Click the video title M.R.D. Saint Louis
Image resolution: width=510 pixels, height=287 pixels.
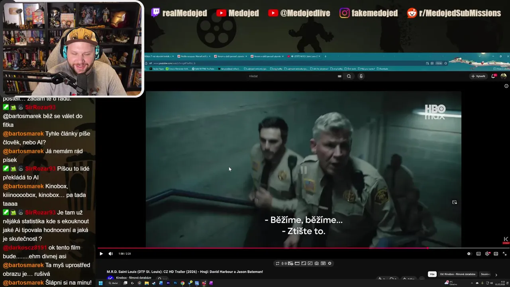185,272
